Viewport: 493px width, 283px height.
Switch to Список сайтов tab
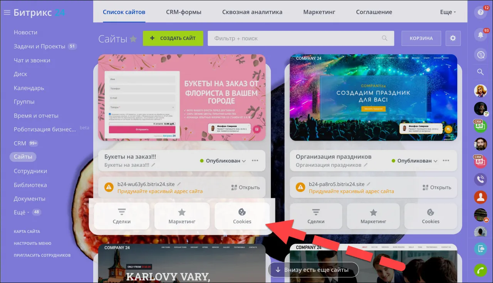(124, 12)
